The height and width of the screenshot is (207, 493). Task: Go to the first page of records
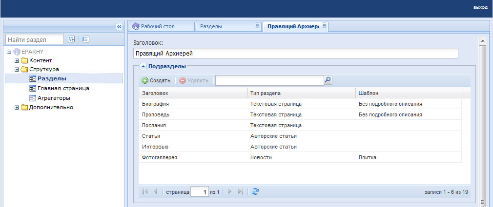[x=145, y=191]
